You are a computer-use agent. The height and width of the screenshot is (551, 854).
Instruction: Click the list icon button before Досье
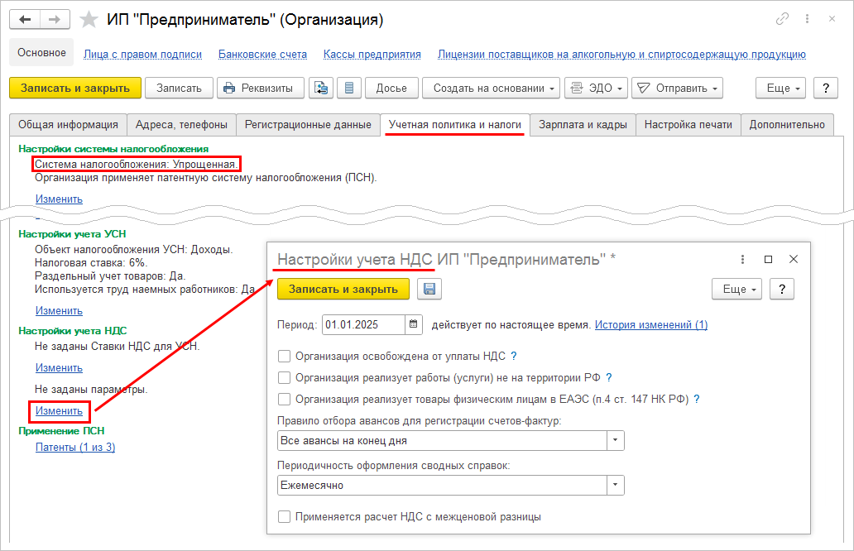coord(349,89)
